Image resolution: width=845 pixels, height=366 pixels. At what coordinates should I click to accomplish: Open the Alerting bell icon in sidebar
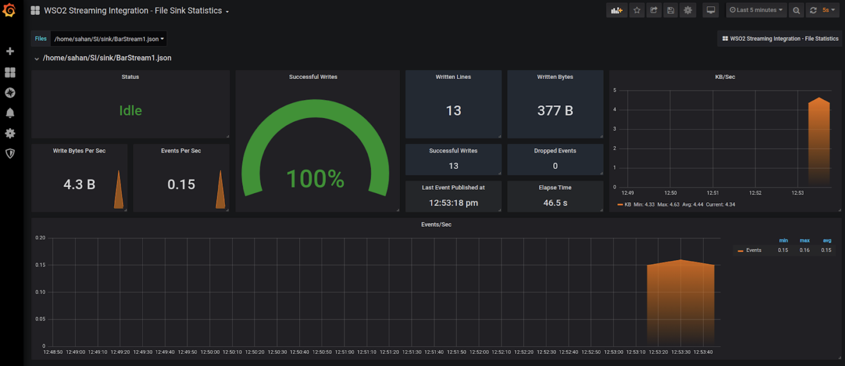click(10, 113)
